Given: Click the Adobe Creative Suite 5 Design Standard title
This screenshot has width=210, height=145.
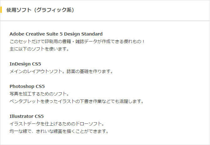Looking at the screenshot, I should click(56, 34).
